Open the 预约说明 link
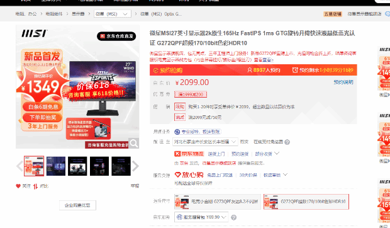The height and width of the screenshot is (228, 390). point(343,82)
